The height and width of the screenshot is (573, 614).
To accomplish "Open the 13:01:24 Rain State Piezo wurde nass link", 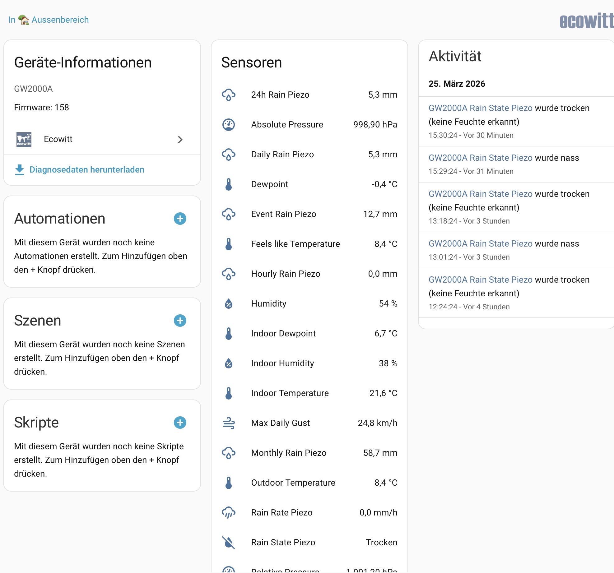I will coord(480,244).
